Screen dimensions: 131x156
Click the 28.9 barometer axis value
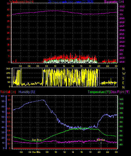(122, 58)
